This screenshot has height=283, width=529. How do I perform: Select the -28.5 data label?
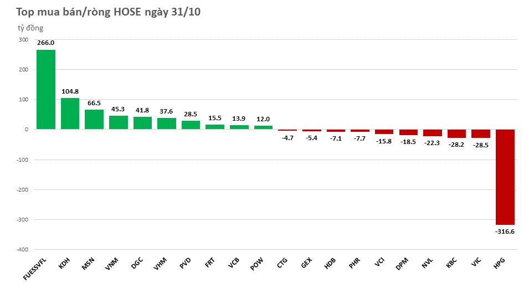tap(480, 146)
